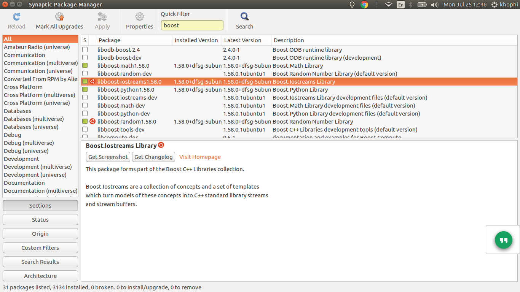Open Properties via the gear icon
Image resolution: width=520 pixels, height=292 pixels.
(x=139, y=17)
